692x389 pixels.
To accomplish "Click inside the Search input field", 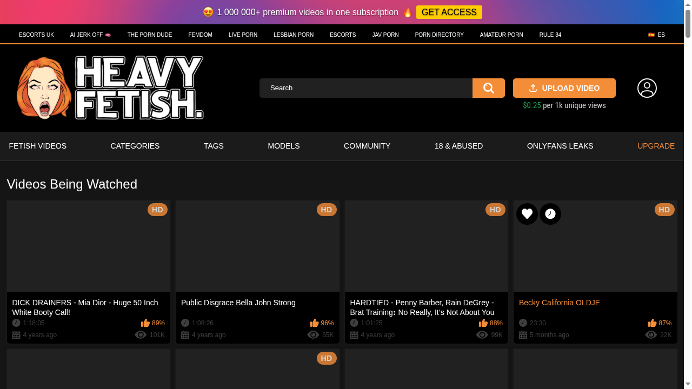I will click(x=365, y=88).
